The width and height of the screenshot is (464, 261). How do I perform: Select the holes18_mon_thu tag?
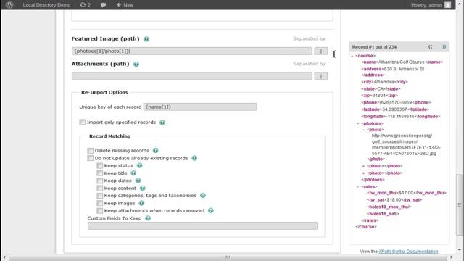[x=389, y=207]
